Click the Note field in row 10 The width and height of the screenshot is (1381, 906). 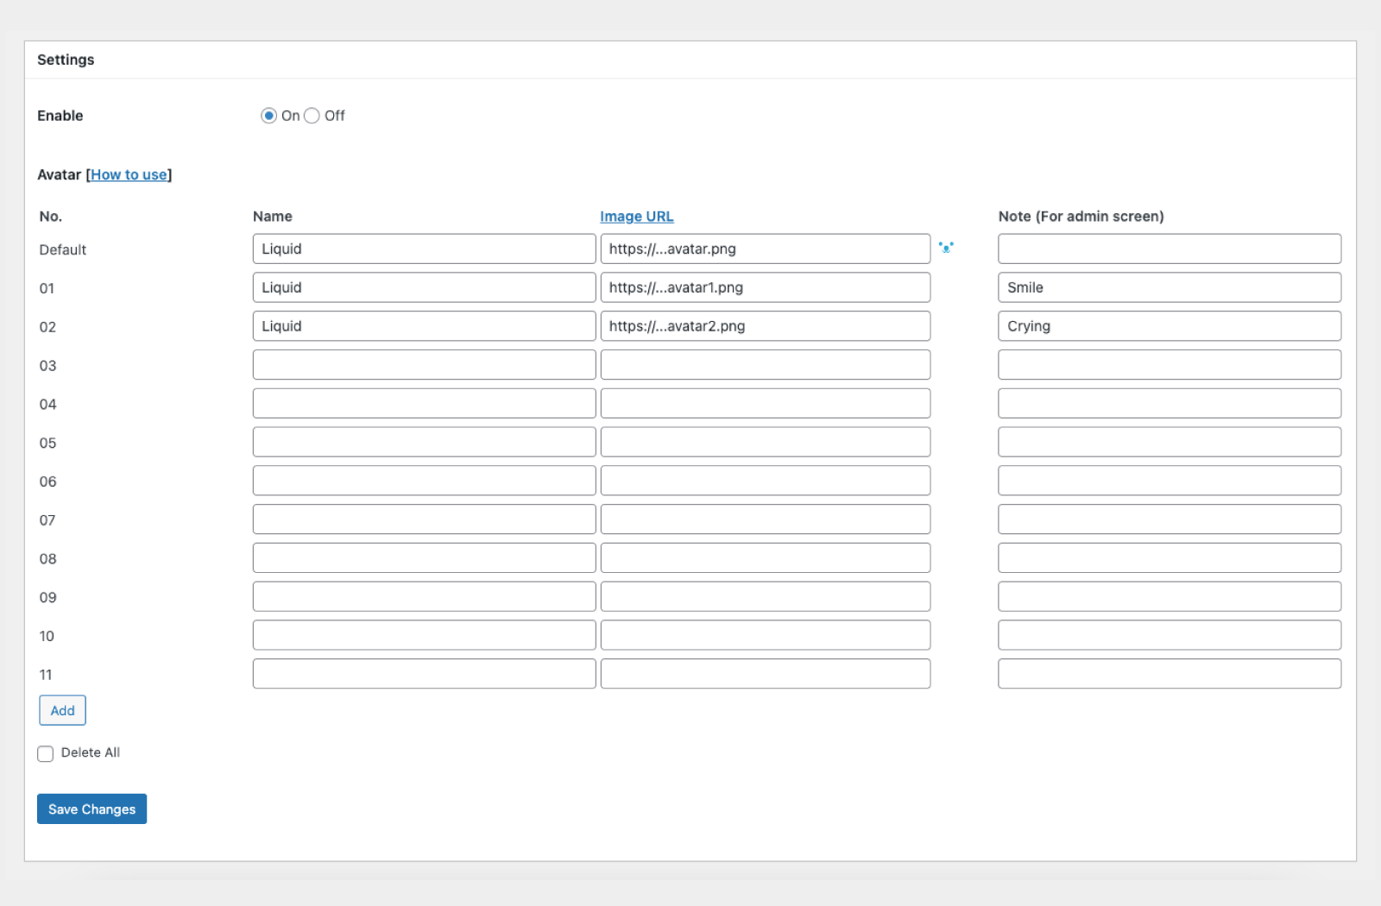tap(1170, 635)
